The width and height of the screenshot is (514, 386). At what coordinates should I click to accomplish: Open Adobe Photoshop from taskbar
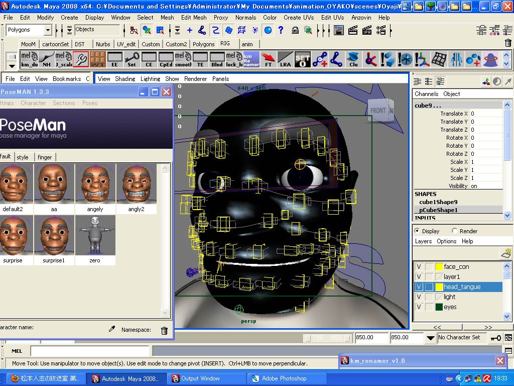click(x=287, y=378)
